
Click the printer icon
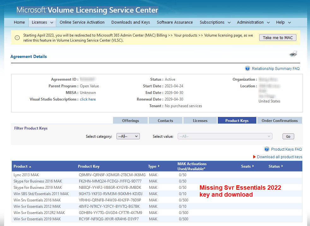293,54
